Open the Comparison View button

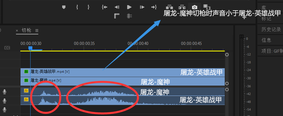(207, 7)
